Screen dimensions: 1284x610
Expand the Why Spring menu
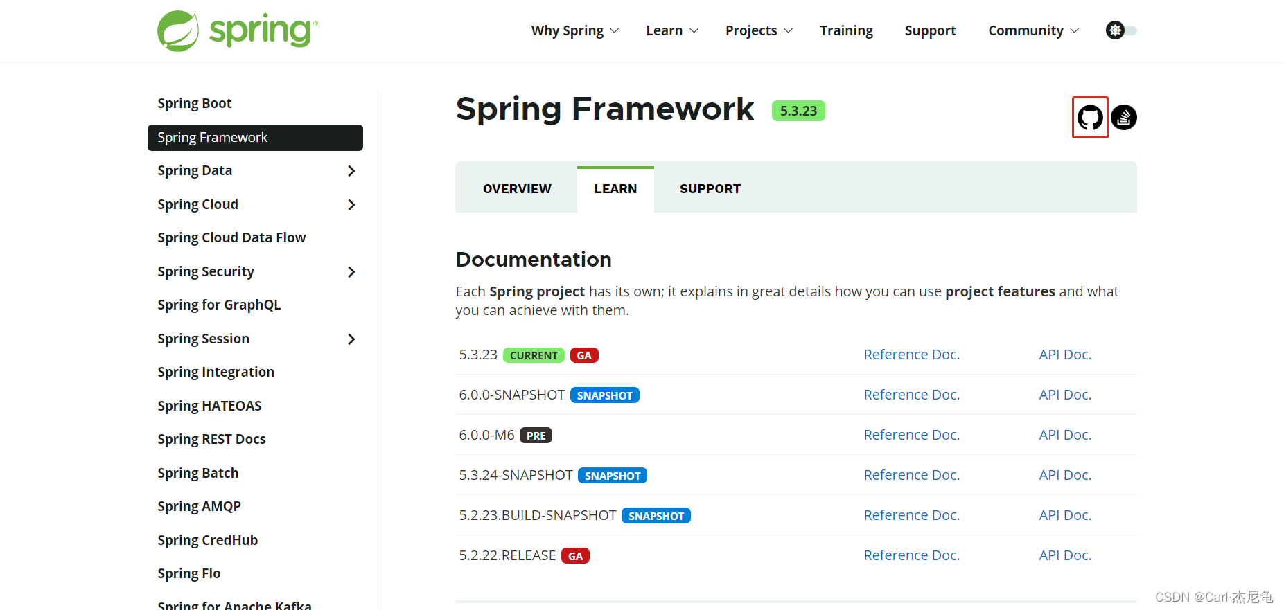coord(574,30)
